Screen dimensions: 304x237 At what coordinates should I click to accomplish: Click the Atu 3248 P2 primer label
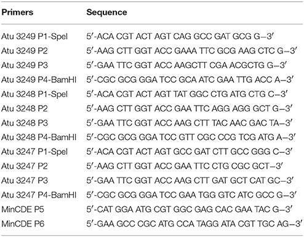(25, 109)
